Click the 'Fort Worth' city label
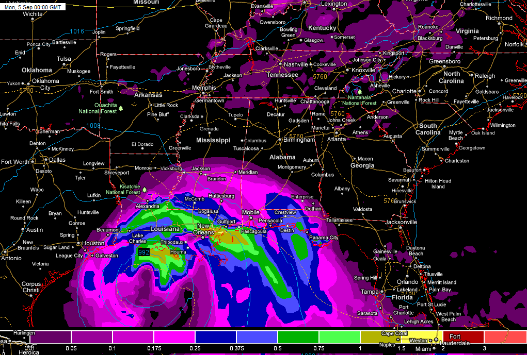Image resolution: width=527 pixels, height=355 pixels. (15, 162)
